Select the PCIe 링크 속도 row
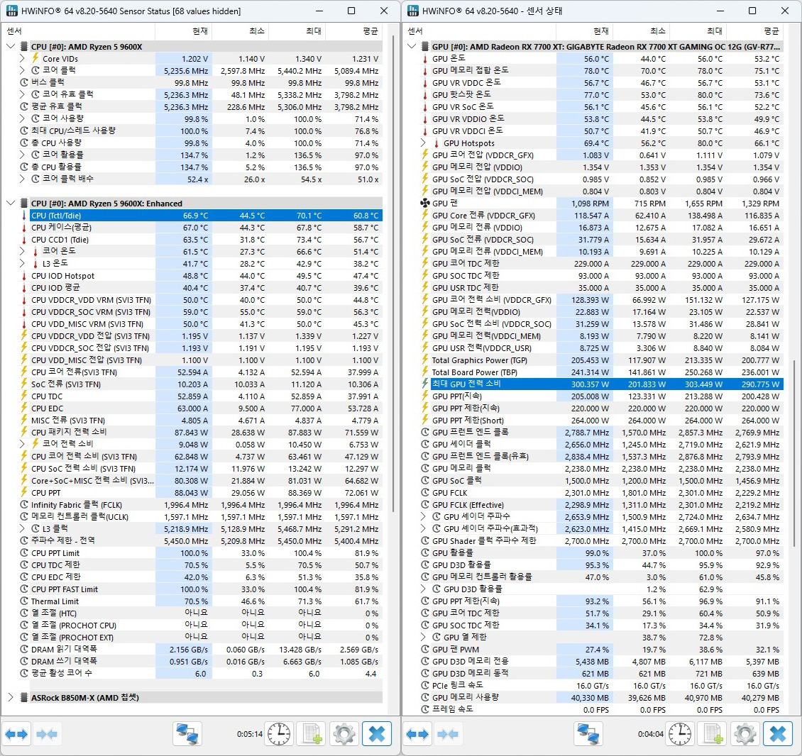The width and height of the screenshot is (802, 756). point(602,686)
